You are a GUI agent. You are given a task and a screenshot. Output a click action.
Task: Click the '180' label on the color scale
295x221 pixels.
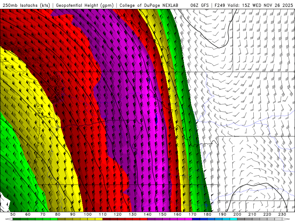207,214
